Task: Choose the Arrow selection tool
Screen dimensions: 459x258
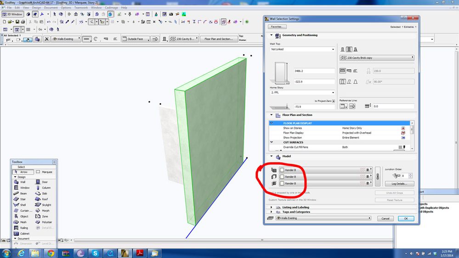Action: click(23, 172)
